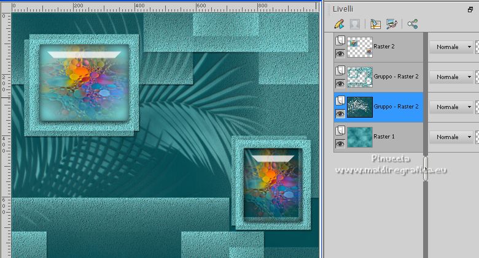Select the Raster 2 layer thumbnail
The width and height of the screenshot is (479, 258).
(360, 47)
